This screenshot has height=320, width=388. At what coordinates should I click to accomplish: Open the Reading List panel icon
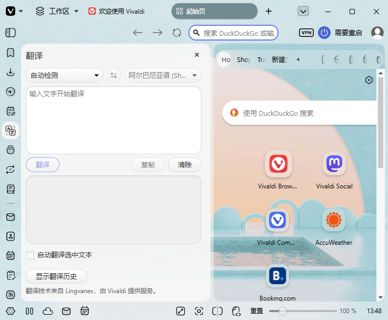(11, 189)
